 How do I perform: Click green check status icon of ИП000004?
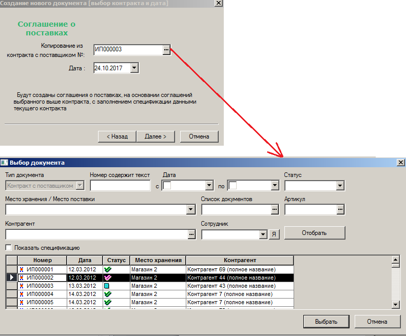coord(108,294)
